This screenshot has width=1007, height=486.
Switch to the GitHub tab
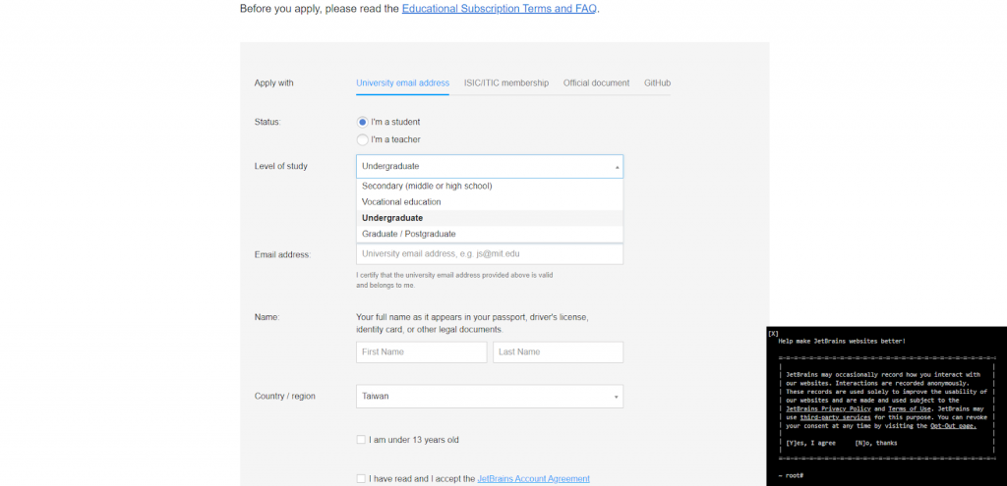click(657, 83)
